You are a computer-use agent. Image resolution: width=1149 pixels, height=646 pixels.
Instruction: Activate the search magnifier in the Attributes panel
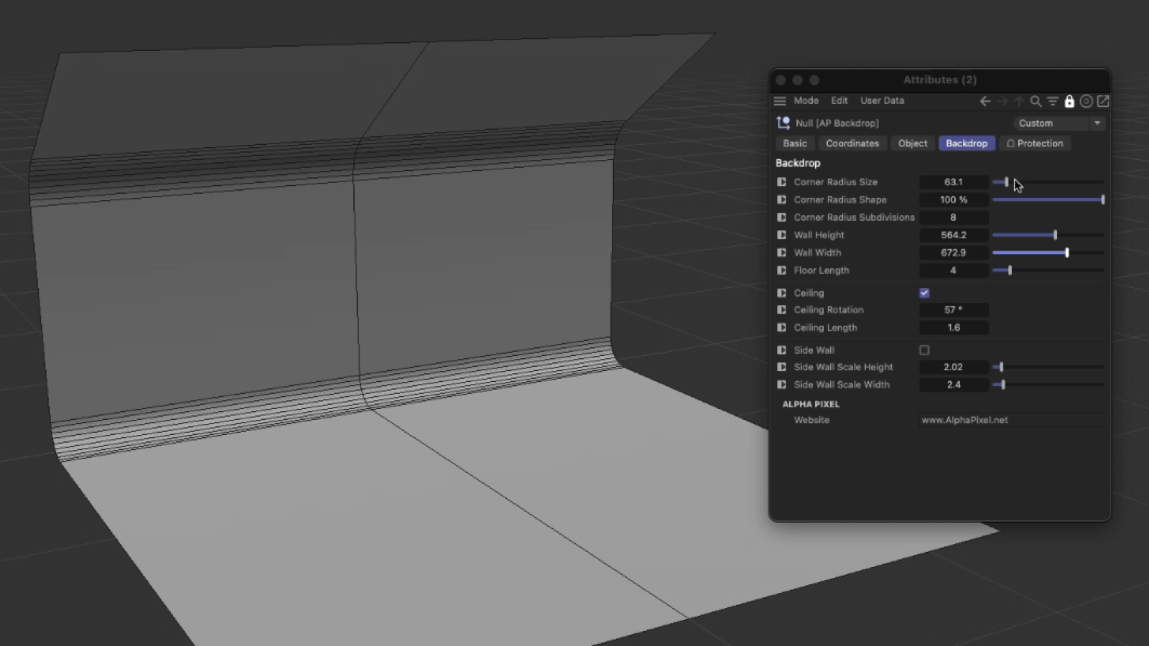tap(1035, 101)
